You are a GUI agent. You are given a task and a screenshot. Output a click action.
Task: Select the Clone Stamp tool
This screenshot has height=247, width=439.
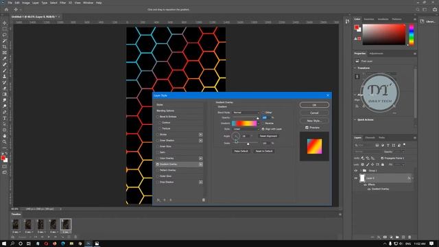5,76
